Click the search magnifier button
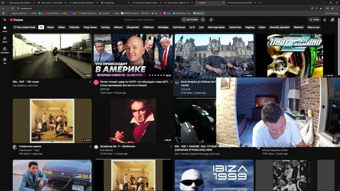Image resolution: width=340 pixels, height=191 pixels. tap(203, 20)
